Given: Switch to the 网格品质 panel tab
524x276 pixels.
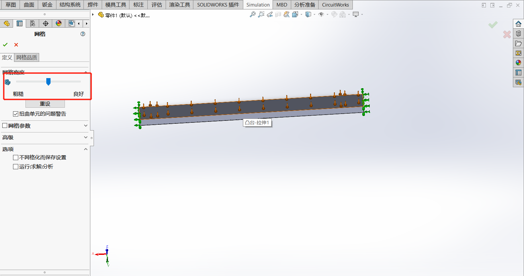Looking at the screenshot, I should tap(27, 57).
